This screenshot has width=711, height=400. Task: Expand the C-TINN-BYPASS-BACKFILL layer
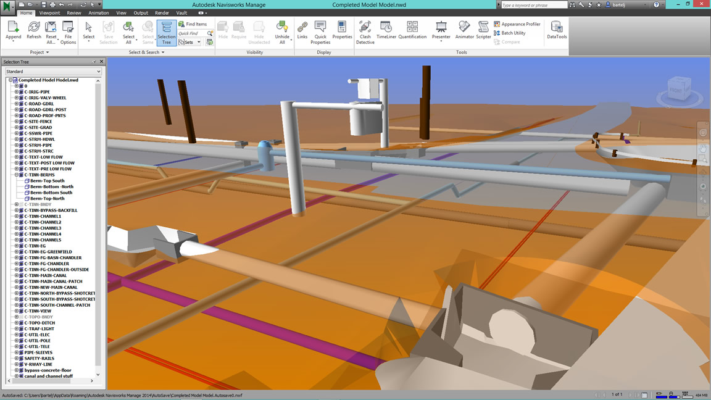[x=16, y=210]
